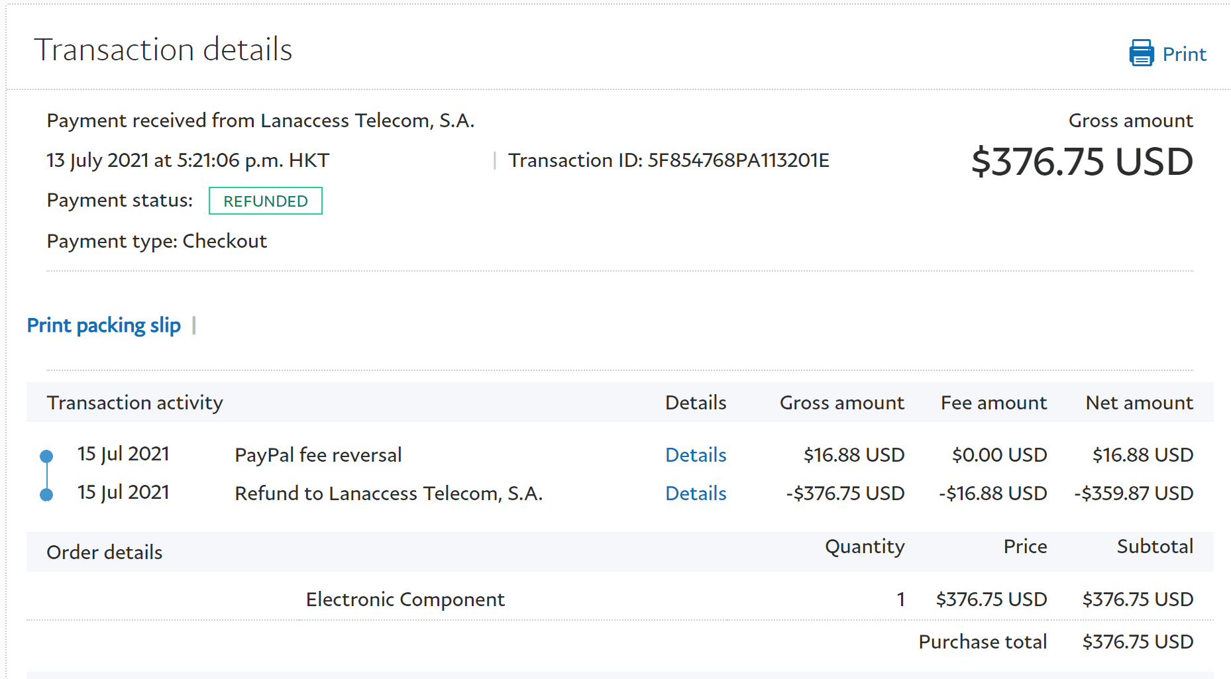Viewport: 1231px width, 679px height.
Task: Click the Purchase total amount value
Action: point(1138,642)
